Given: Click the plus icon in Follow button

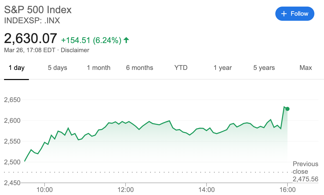Looking at the screenshot, I should tap(284, 14).
